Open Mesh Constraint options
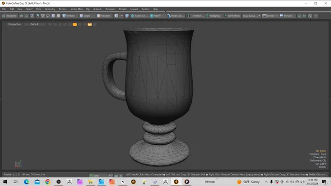331x186 pixels. [176, 16]
